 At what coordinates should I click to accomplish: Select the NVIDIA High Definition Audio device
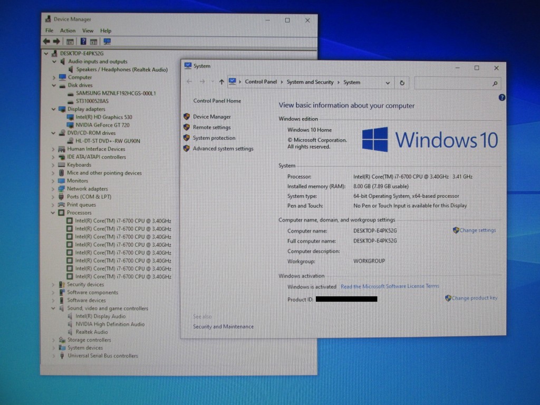[110, 324]
